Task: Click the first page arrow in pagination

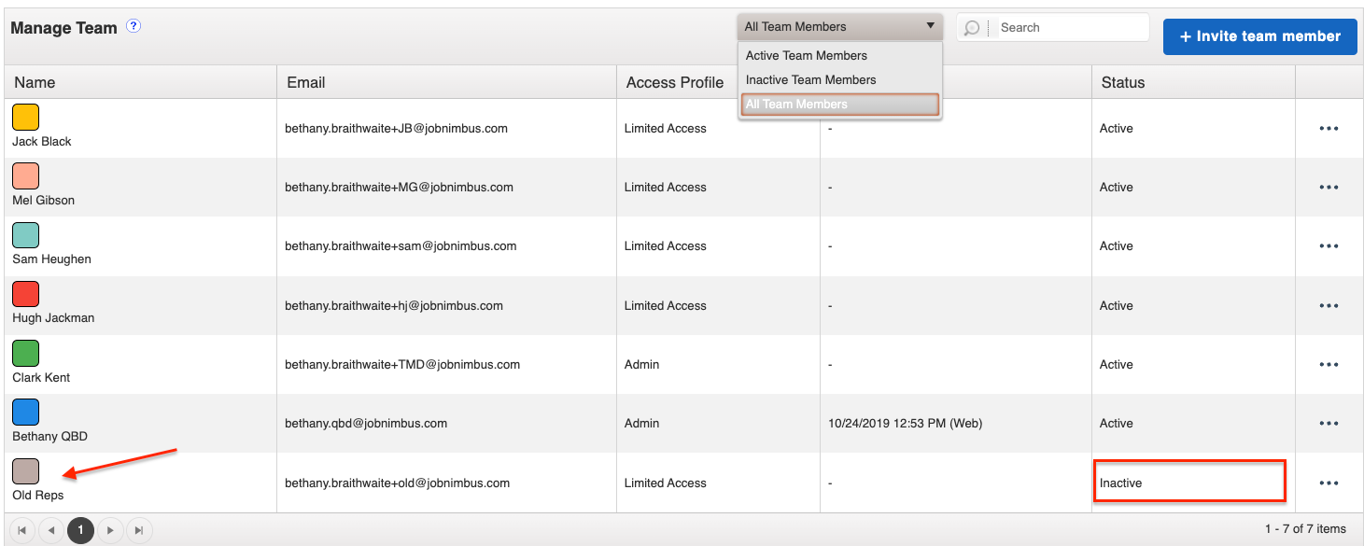Action: coord(22,529)
